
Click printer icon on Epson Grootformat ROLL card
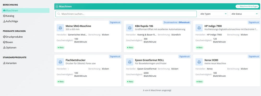[x=130, y=62]
